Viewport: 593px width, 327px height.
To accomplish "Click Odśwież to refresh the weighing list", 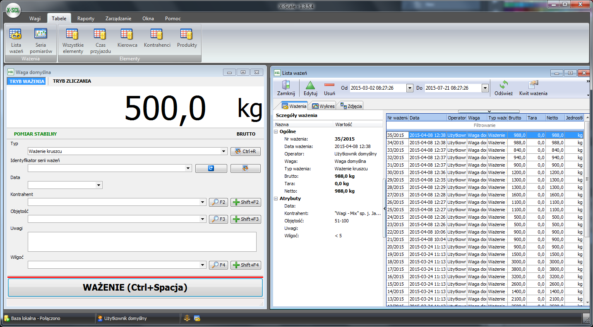I will click(503, 88).
